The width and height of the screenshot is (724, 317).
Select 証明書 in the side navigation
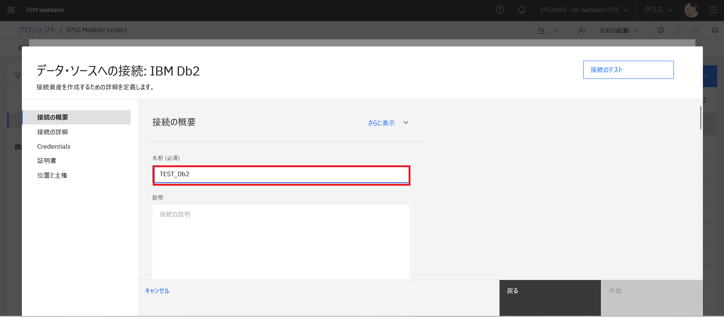[76, 161]
